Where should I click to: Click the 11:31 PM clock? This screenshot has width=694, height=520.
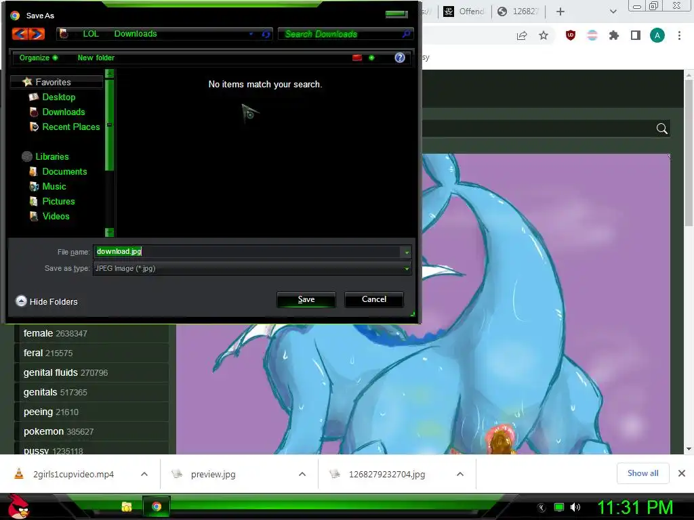pos(635,507)
